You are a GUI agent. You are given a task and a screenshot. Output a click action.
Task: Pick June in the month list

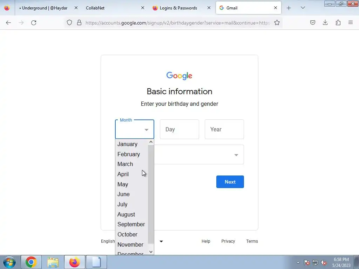[x=132, y=194]
